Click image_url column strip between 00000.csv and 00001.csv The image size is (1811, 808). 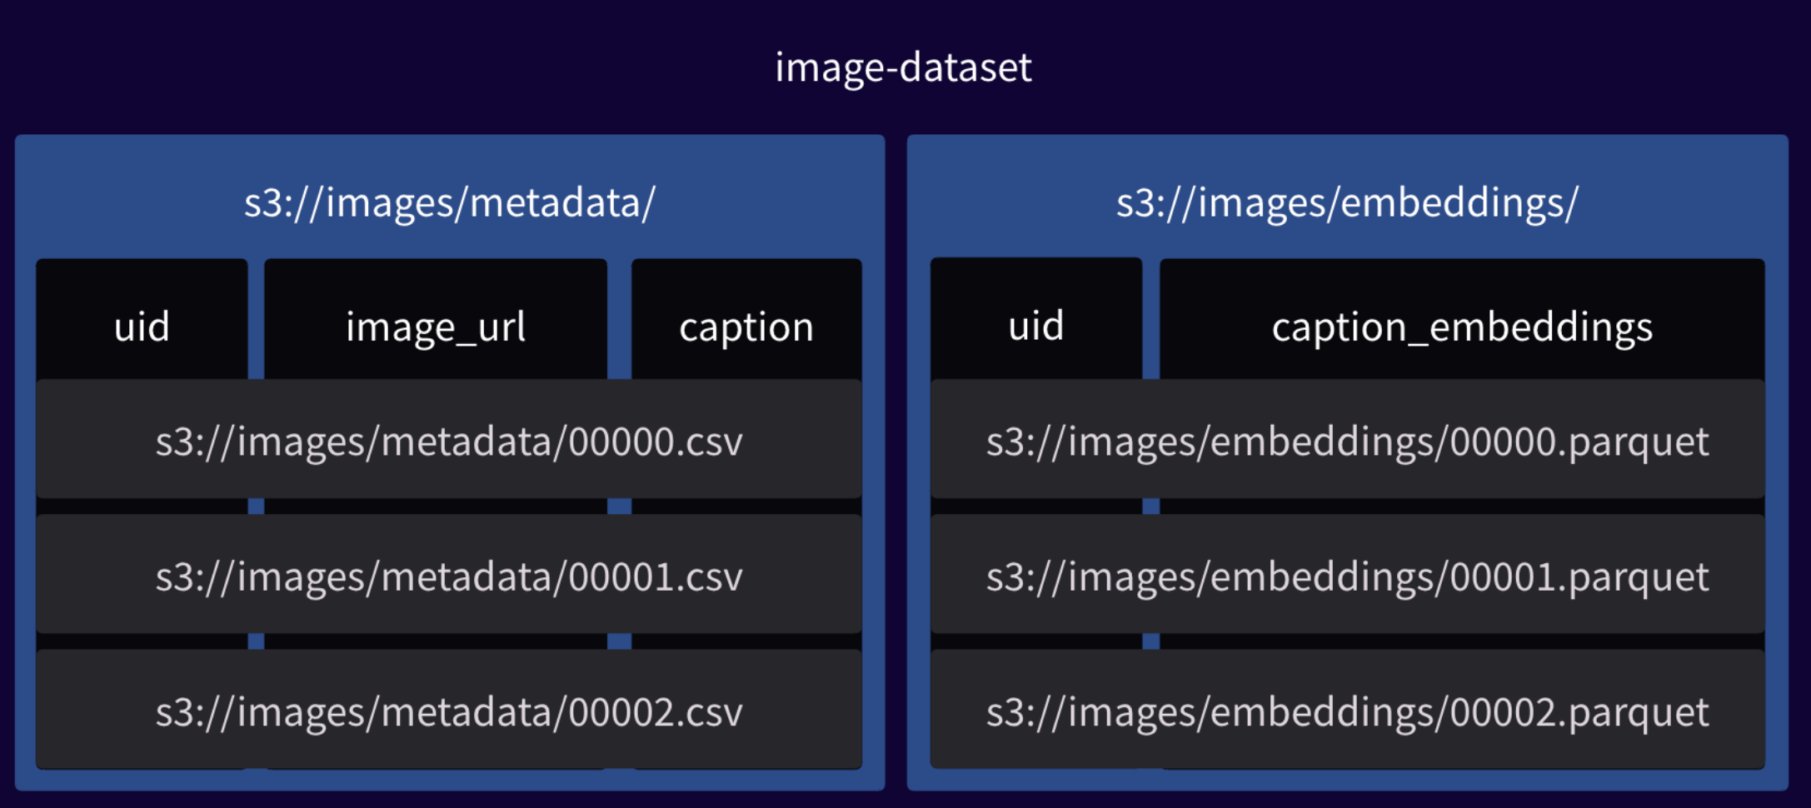436,506
